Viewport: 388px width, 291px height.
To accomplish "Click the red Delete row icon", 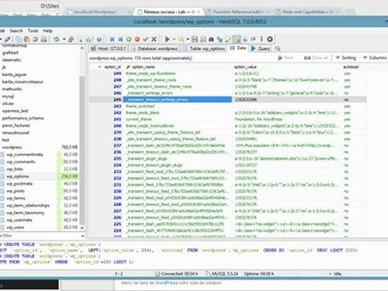I will pyautogui.click(x=137, y=40).
